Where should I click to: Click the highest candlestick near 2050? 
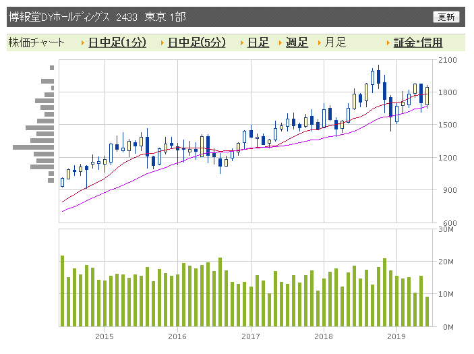point(378,77)
